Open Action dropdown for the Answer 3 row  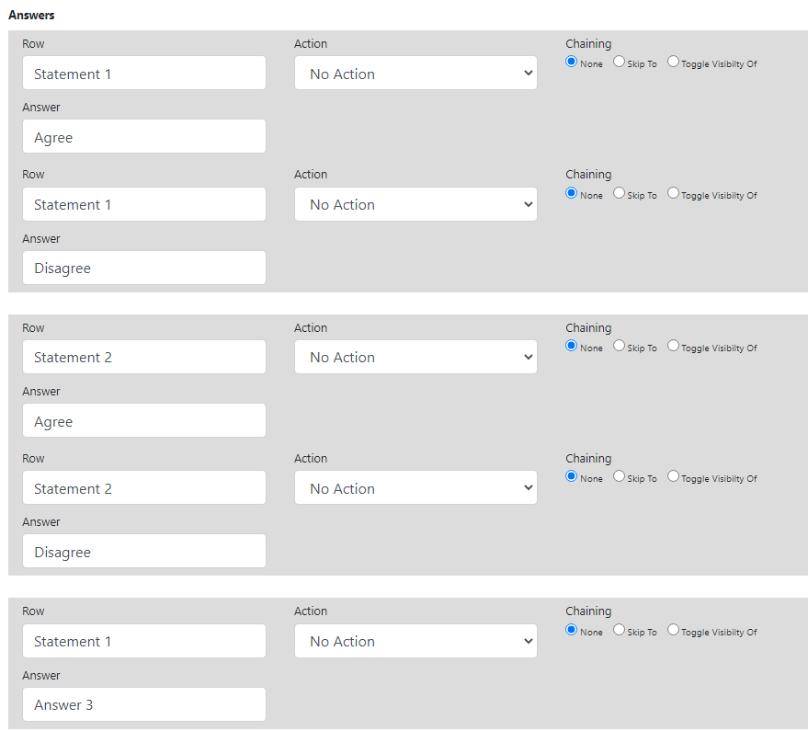click(415, 641)
